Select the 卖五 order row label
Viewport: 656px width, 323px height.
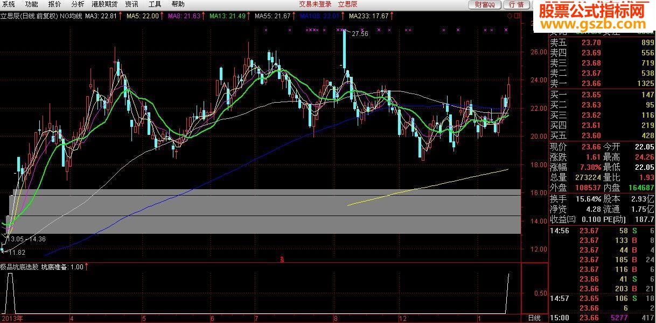coord(559,43)
